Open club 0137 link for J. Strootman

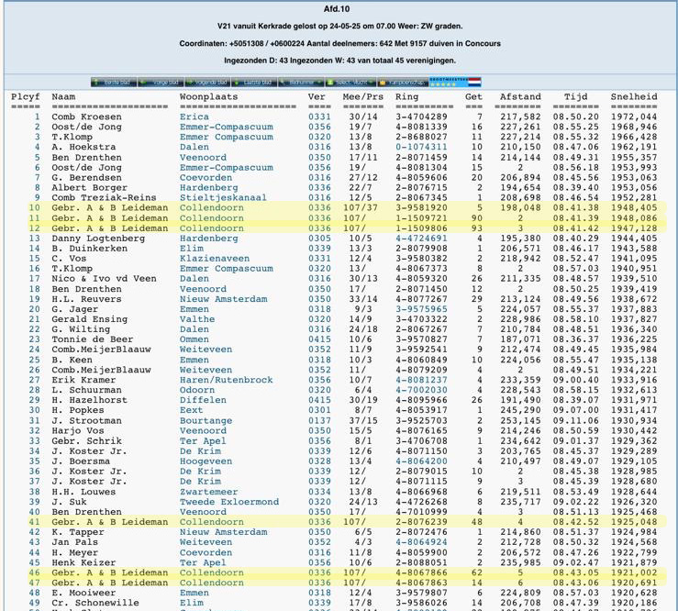point(319,421)
